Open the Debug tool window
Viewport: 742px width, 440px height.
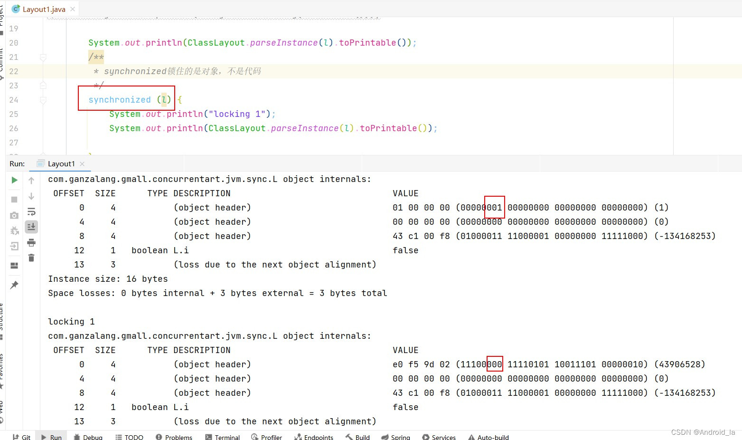88,437
